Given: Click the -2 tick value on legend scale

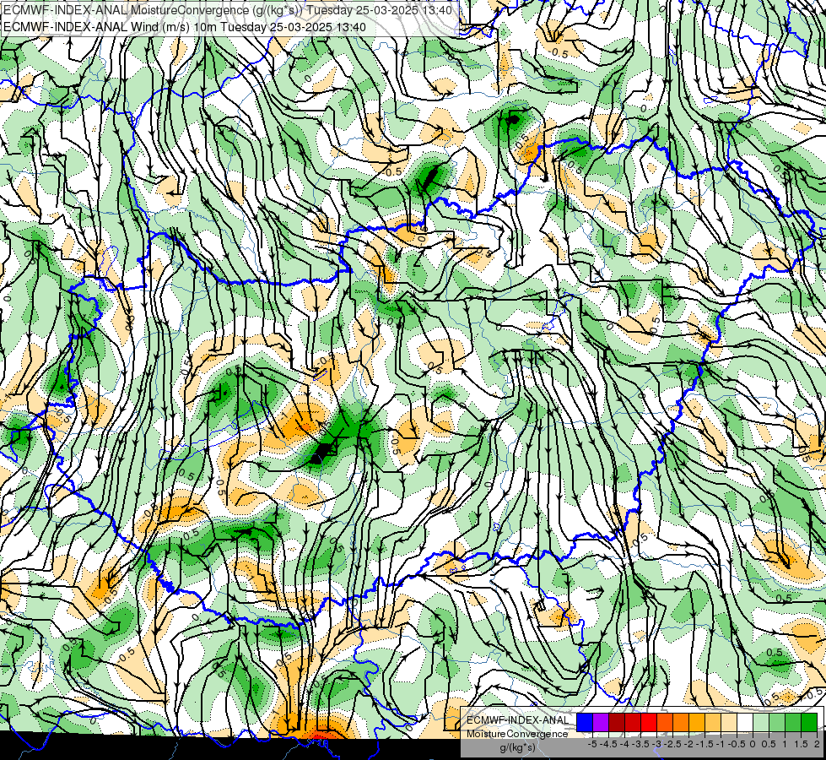Looking at the screenshot, I should [688, 744].
